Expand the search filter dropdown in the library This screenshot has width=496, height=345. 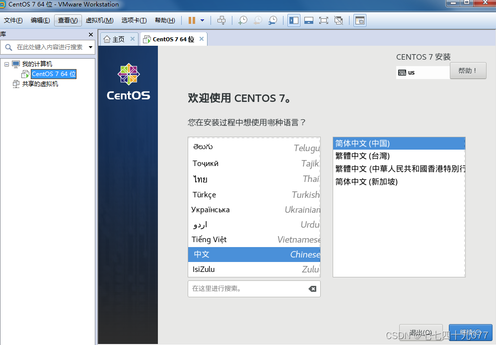coord(90,47)
